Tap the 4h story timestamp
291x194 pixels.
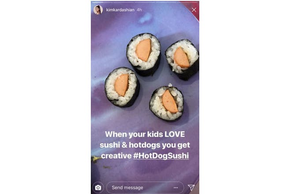point(139,10)
